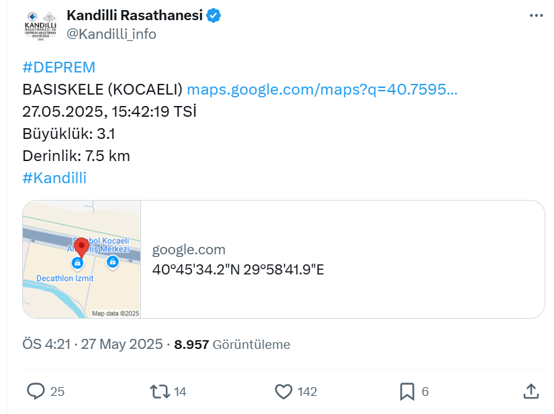Open the #Kandilli hashtag
The width and height of the screenshot is (554, 414).
pos(54,178)
